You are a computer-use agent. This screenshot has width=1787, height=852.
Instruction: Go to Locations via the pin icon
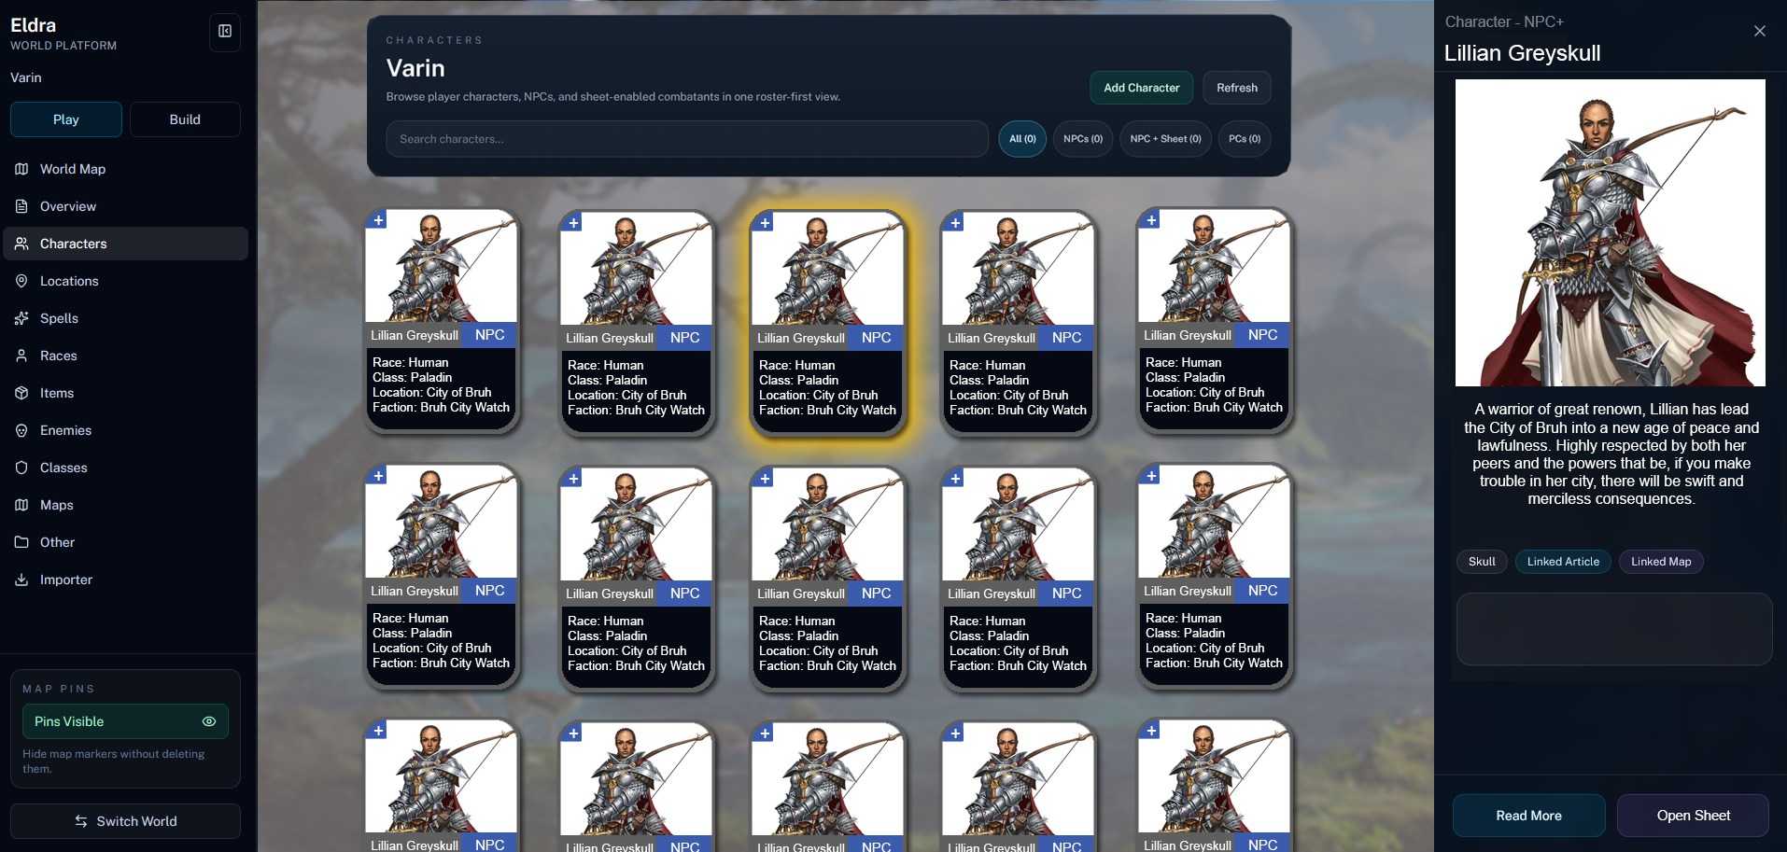(x=21, y=281)
